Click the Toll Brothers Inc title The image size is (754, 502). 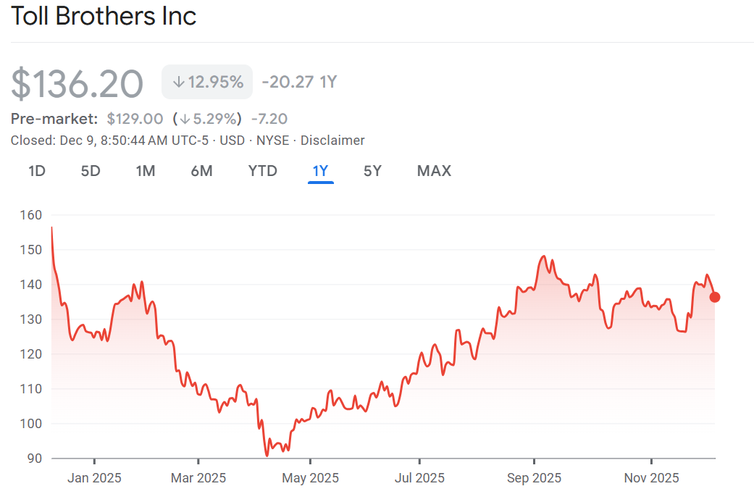pos(104,17)
